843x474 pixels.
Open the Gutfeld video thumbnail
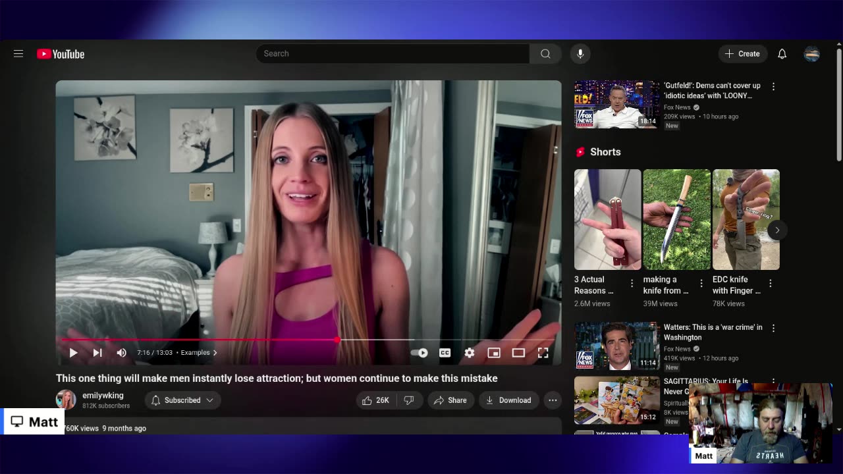click(x=616, y=104)
